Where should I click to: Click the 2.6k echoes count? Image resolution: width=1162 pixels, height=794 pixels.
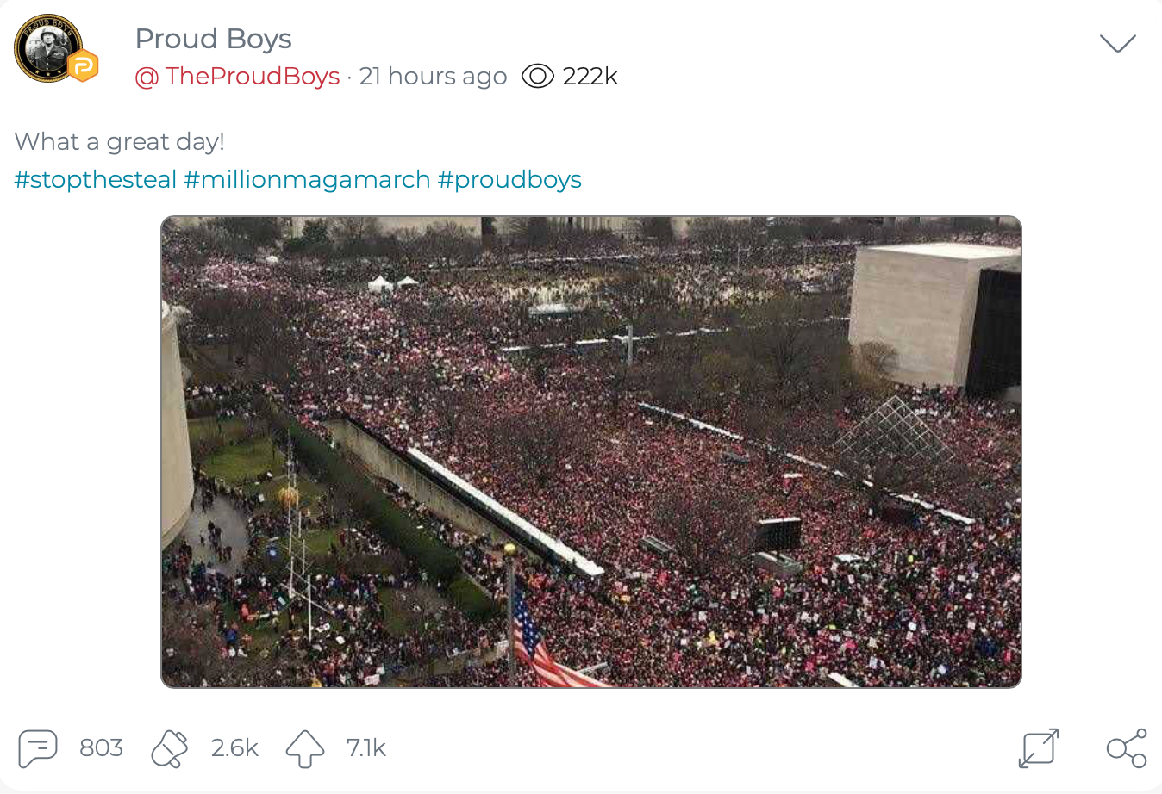tap(234, 748)
